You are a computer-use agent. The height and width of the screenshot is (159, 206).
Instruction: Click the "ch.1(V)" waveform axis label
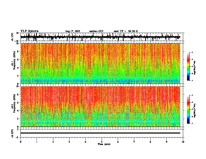[12, 37]
